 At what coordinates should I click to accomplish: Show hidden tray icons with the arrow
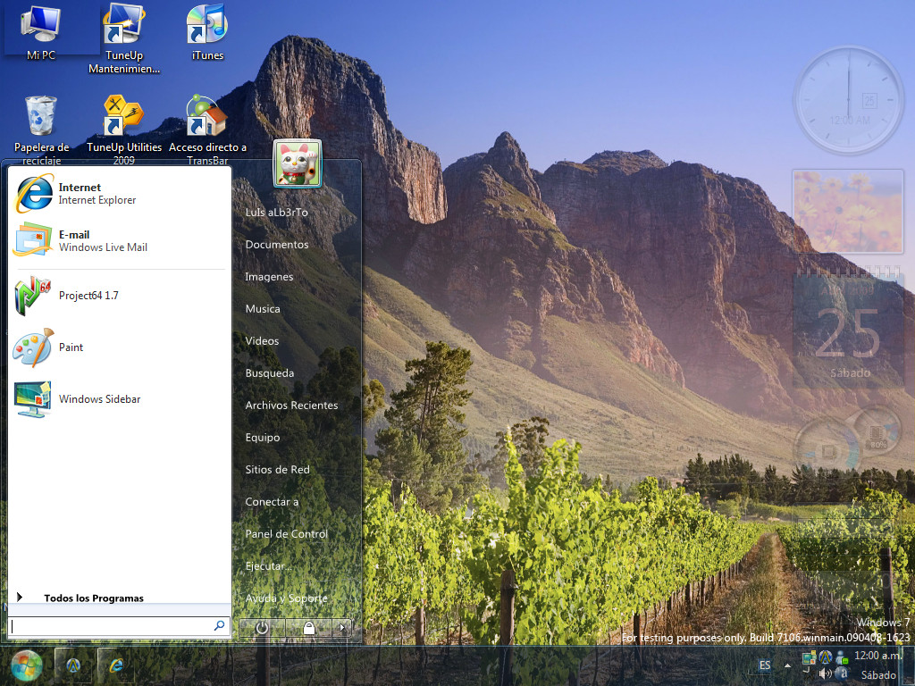tap(786, 665)
